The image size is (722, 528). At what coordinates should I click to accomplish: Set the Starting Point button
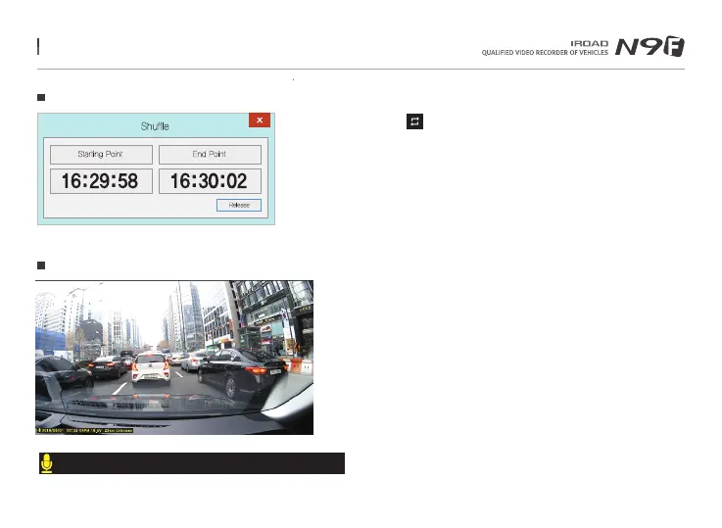coord(101,155)
